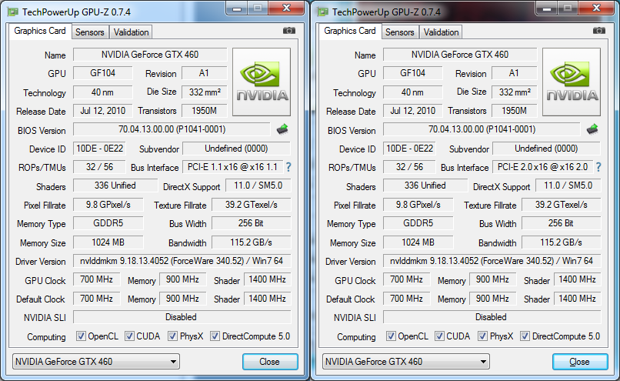
Task: Click 332 mm² die size in right window
Action: [515, 92]
